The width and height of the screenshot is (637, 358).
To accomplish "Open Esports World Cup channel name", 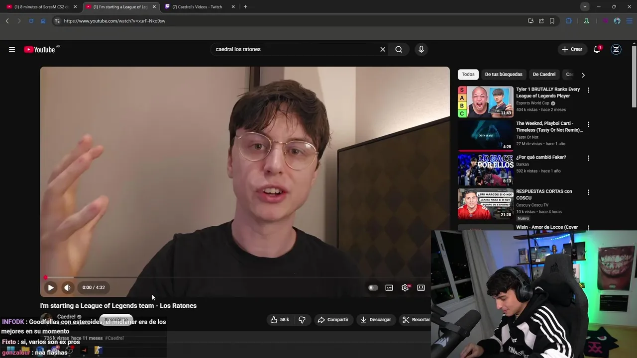I will point(532,103).
